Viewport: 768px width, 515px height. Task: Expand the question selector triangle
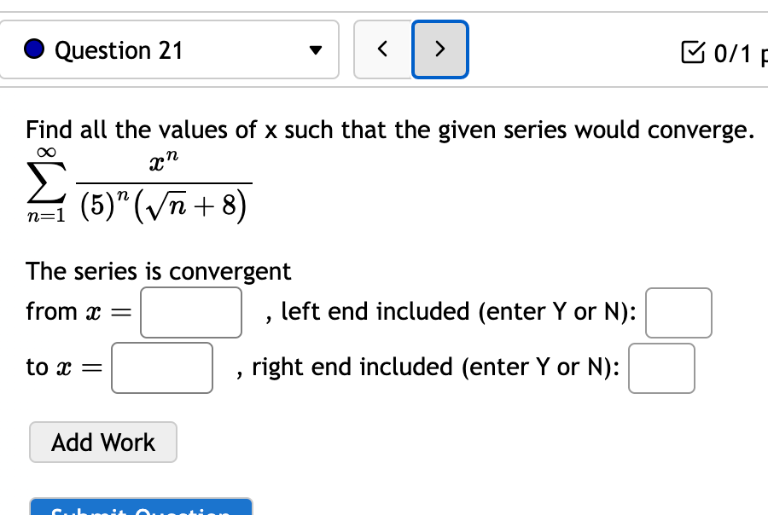click(x=317, y=50)
